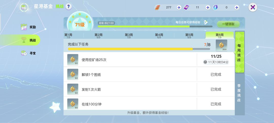Switch to 第4周 tab
The image size is (274, 123).
tap(159, 35)
